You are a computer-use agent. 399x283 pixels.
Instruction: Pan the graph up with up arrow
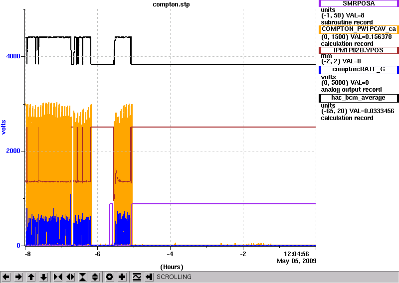click(x=31, y=277)
